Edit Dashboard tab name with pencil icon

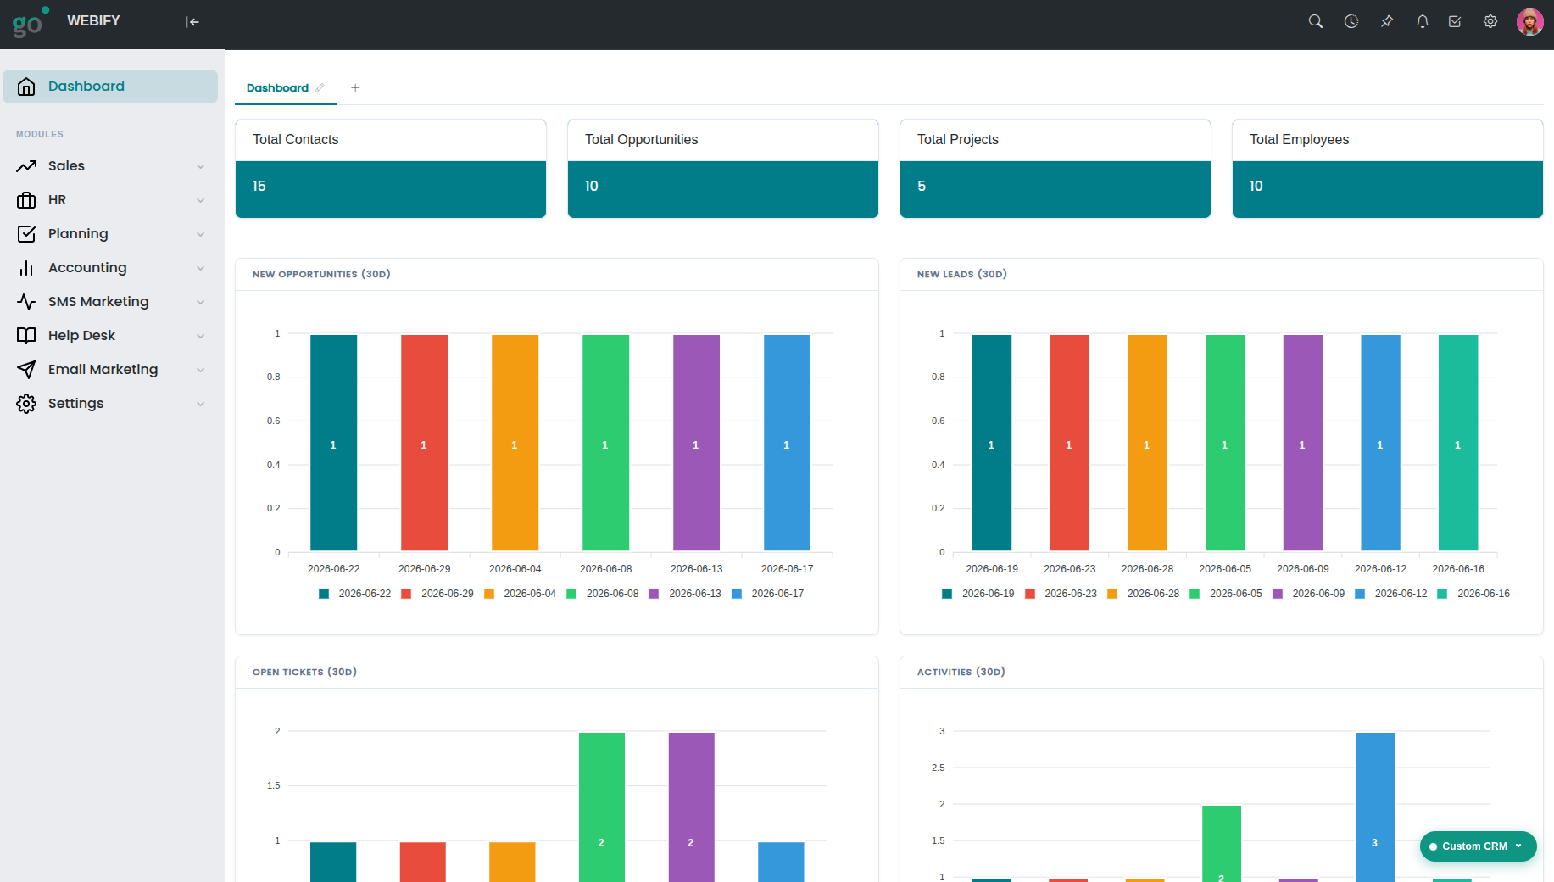320,88
